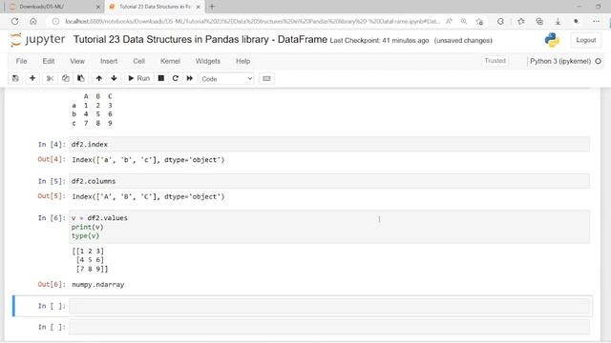
Task: Refresh the browser page
Action: click(x=15, y=21)
